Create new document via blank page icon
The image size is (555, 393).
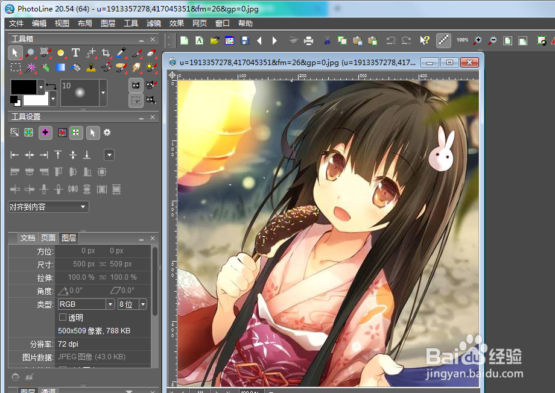(184, 40)
